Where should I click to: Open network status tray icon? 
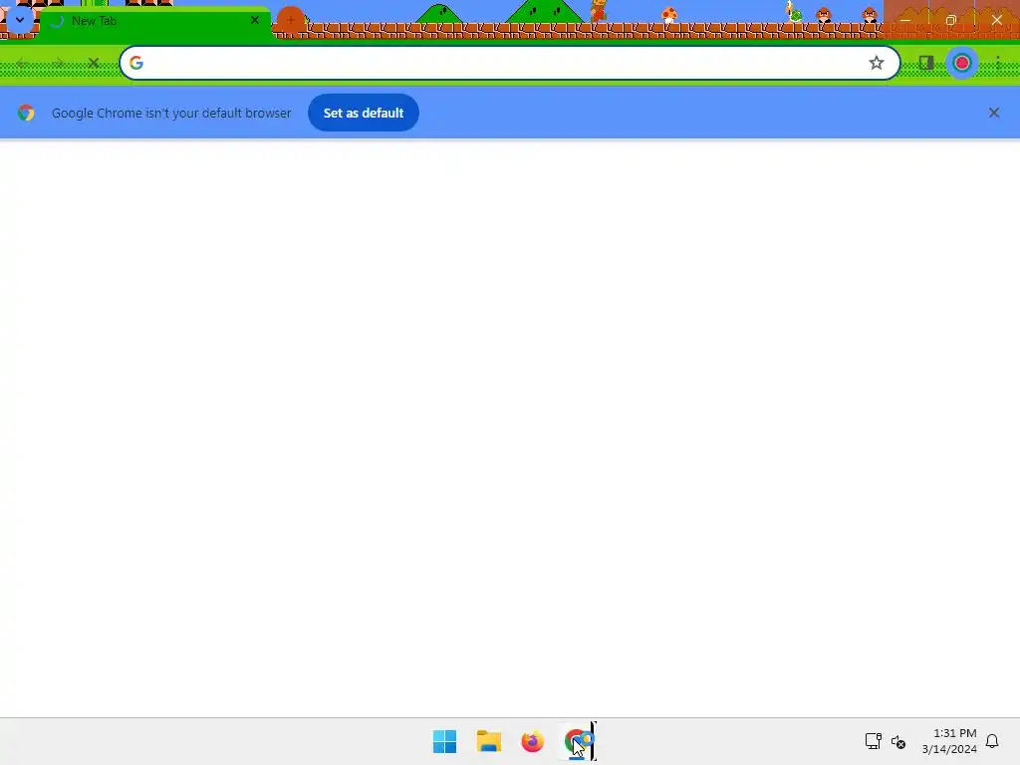[873, 741]
